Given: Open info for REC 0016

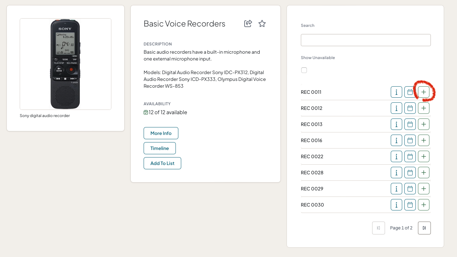Looking at the screenshot, I should (396, 140).
